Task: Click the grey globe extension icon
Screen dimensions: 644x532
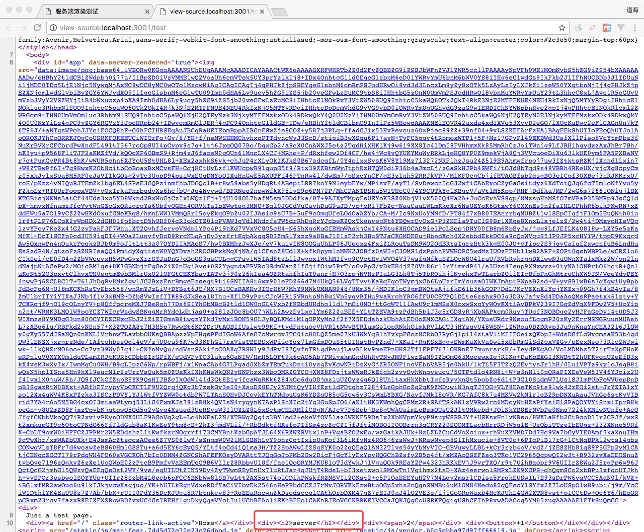Action: pos(579,28)
